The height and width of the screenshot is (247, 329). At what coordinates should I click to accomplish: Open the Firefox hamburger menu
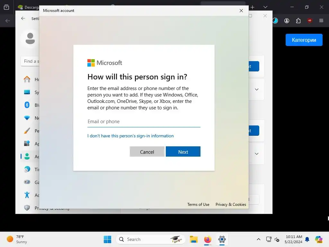(x=321, y=21)
